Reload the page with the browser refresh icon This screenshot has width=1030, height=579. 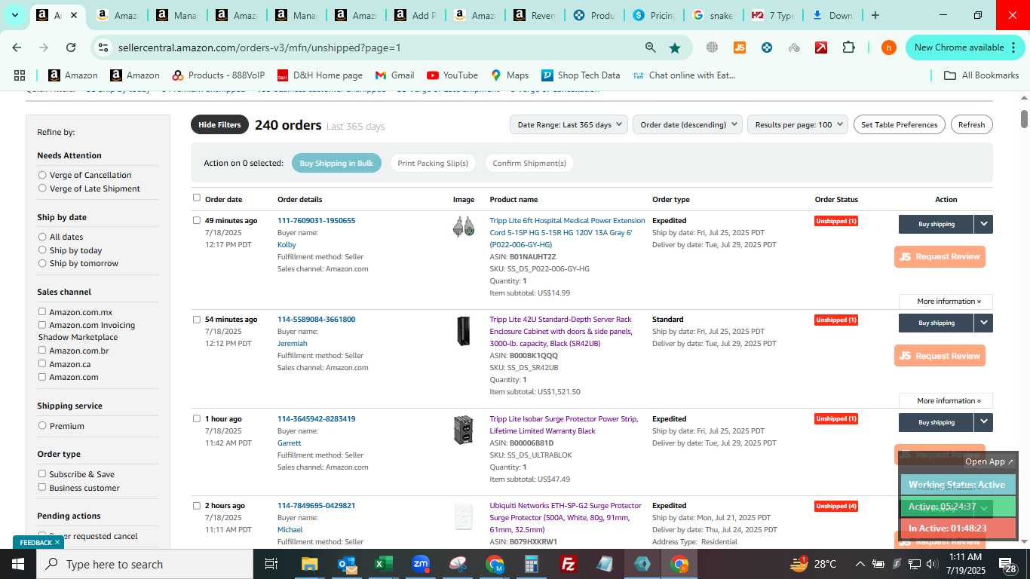click(x=71, y=47)
